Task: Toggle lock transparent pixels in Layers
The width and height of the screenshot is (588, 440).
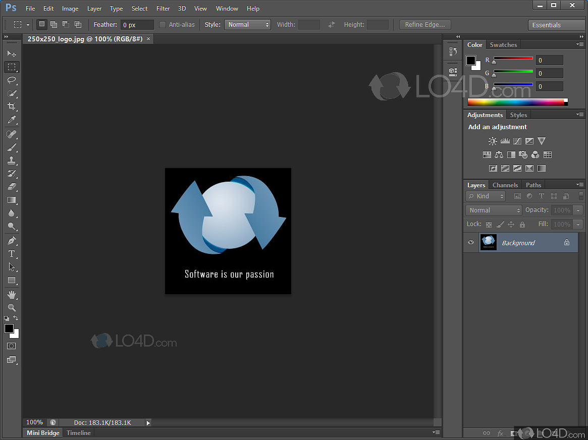Action: (x=489, y=225)
